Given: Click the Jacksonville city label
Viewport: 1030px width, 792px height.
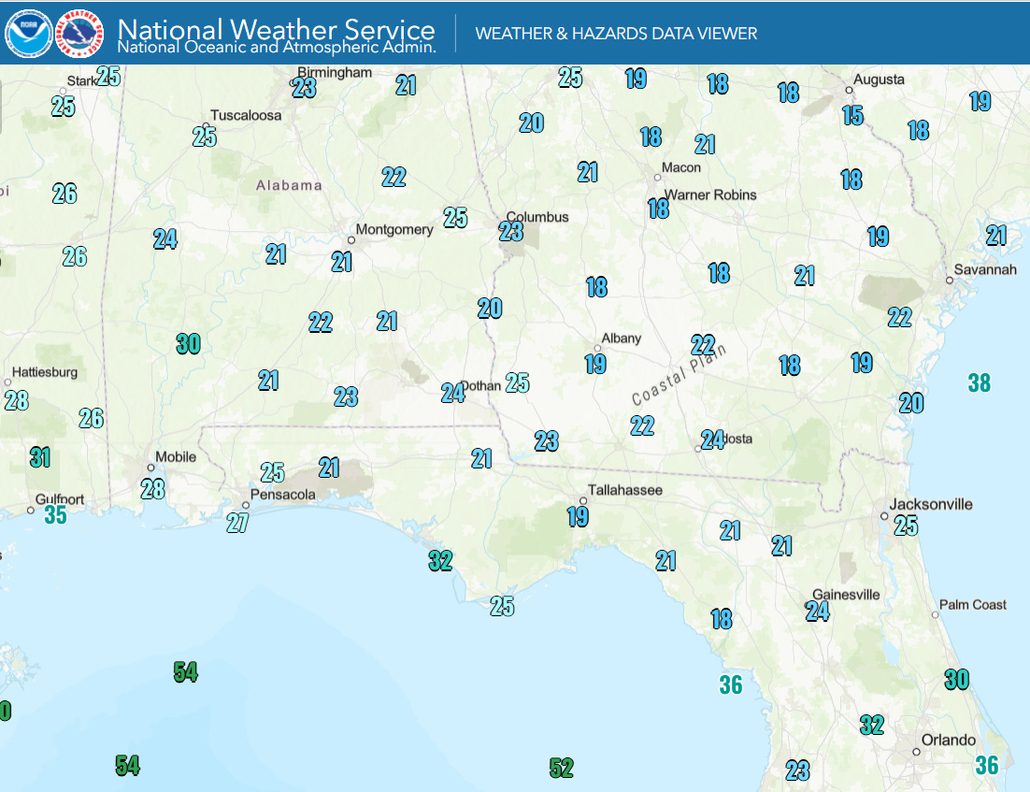Looking at the screenshot, I should point(931,504).
